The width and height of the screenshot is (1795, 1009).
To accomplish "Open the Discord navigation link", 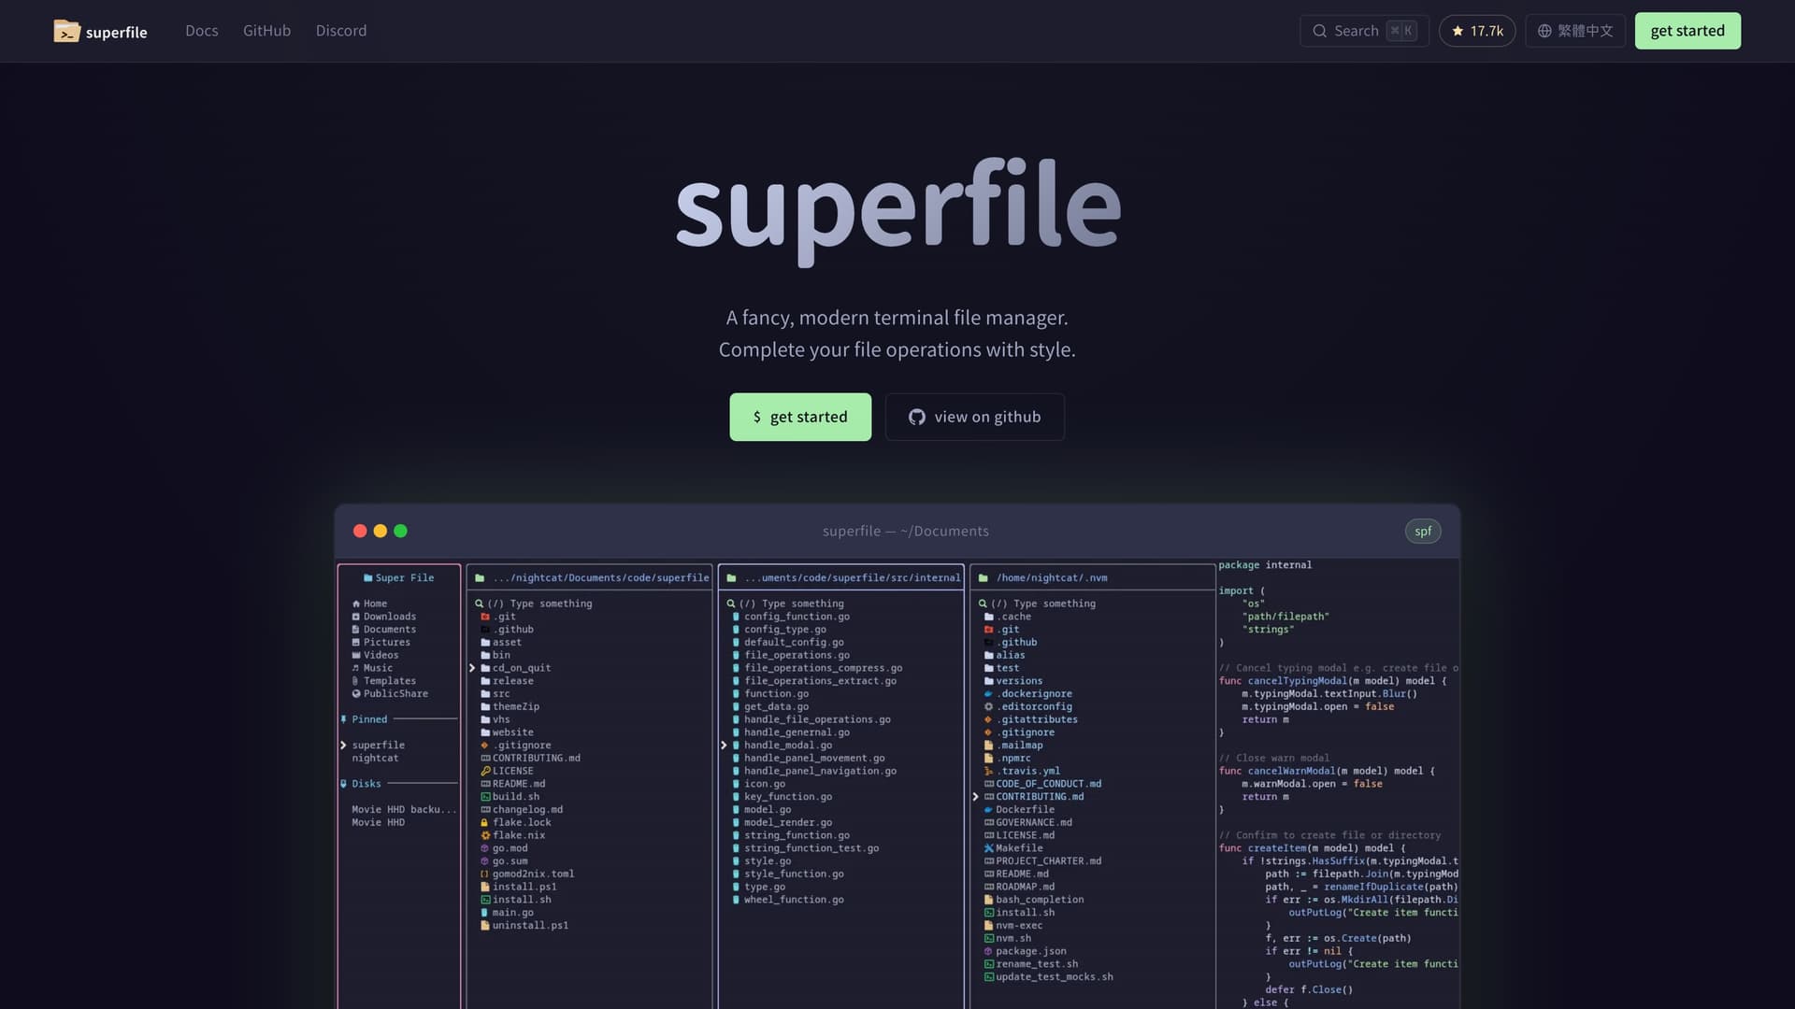I will click(x=341, y=31).
